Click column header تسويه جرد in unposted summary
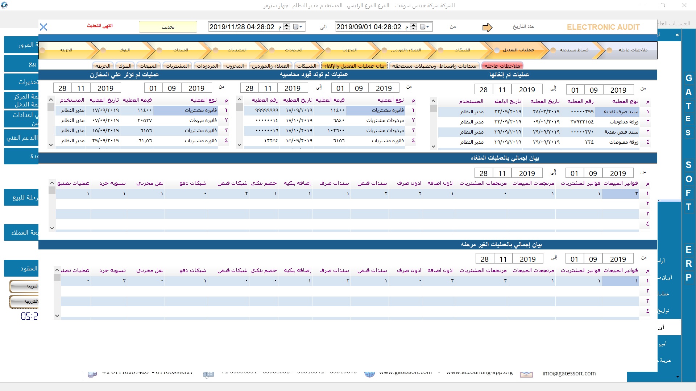 pos(112,270)
